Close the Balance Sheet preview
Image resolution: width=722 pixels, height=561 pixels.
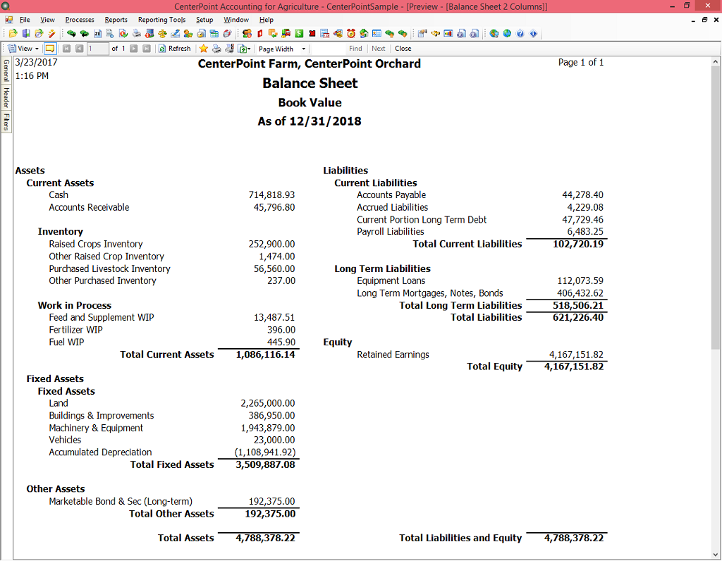click(403, 49)
